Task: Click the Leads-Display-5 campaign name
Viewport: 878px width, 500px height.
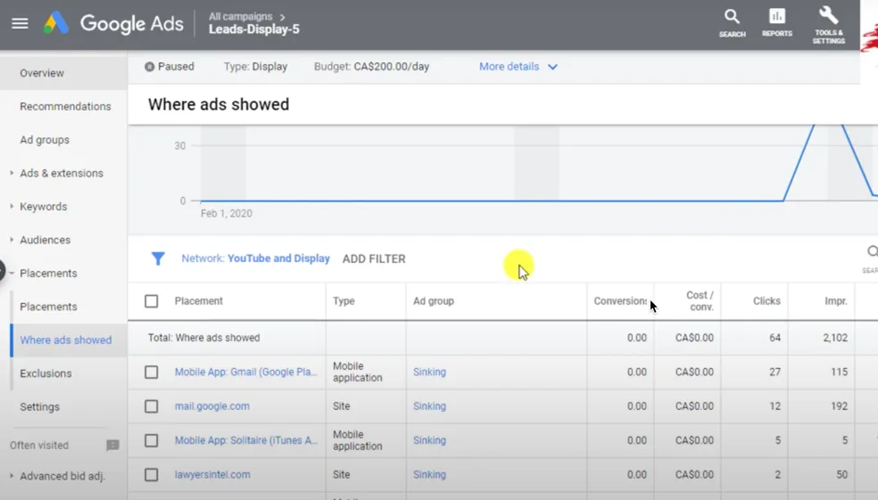Action: [254, 29]
